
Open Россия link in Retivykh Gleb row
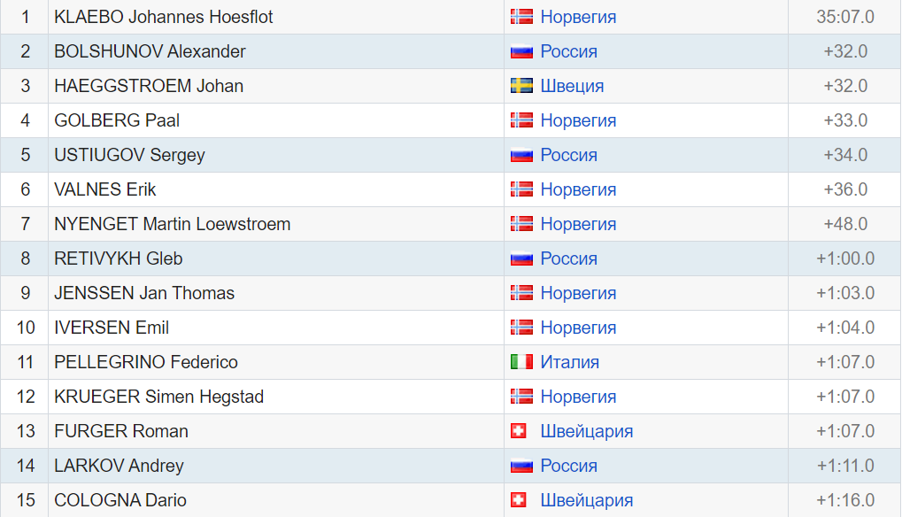[x=568, y=258]
